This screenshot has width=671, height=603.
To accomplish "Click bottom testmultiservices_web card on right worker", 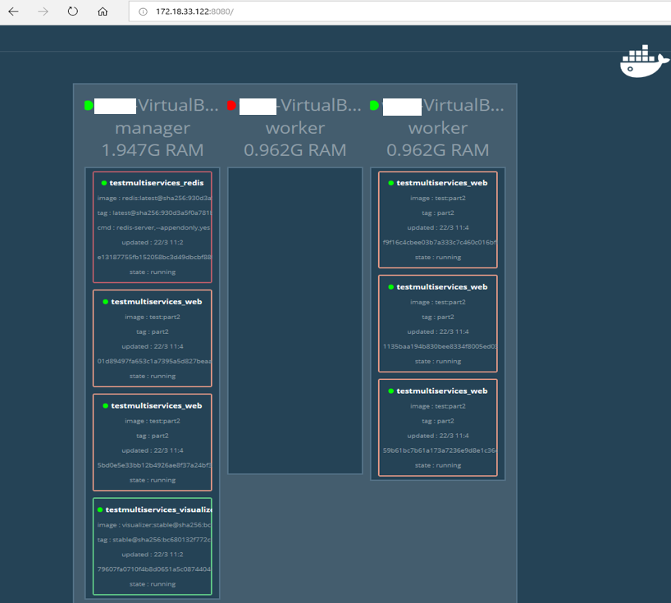I will 437,427.
